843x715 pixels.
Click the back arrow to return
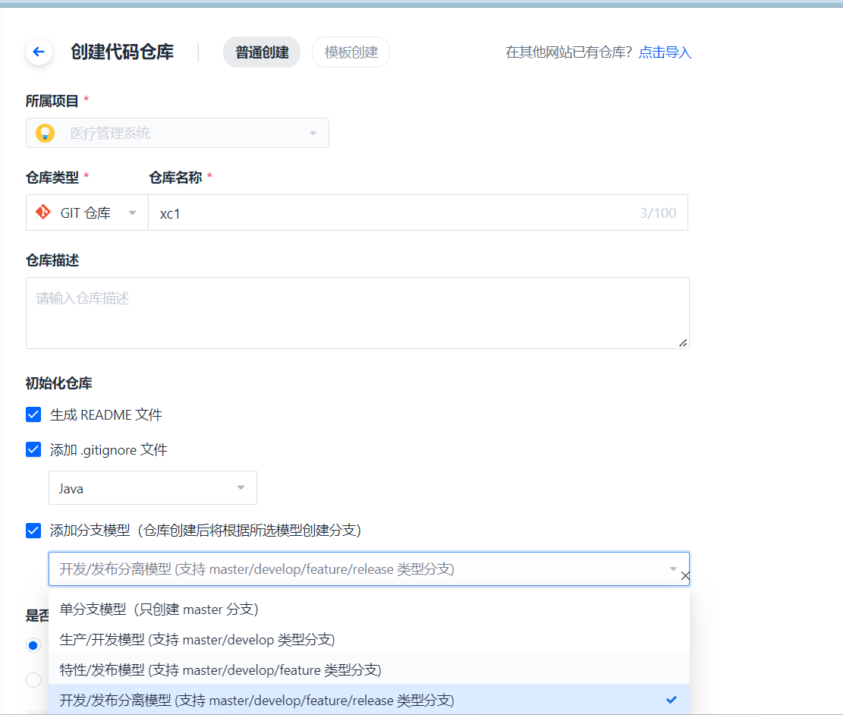pyautogui.click(x=39, y=52)
